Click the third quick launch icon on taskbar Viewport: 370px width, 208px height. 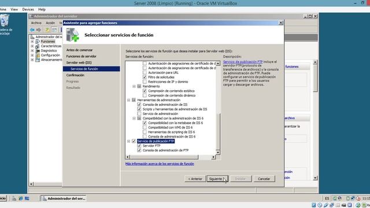pyautogui.click(x=27, y=199)
